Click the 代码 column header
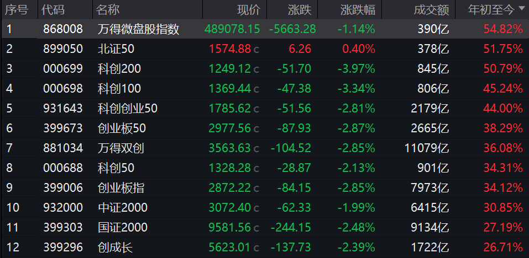Image resolution: width=529 pixels, height=258 pixels. [x=53, y=9]
